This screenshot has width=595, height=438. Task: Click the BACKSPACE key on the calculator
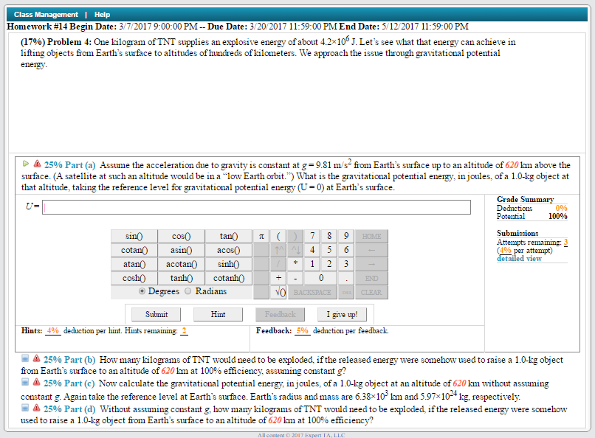[x=312, y=292]
